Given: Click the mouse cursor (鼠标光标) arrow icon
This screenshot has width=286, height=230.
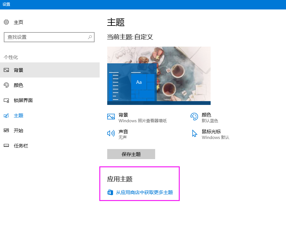Looking at the screenshot, I should click(x=194, y=133).
